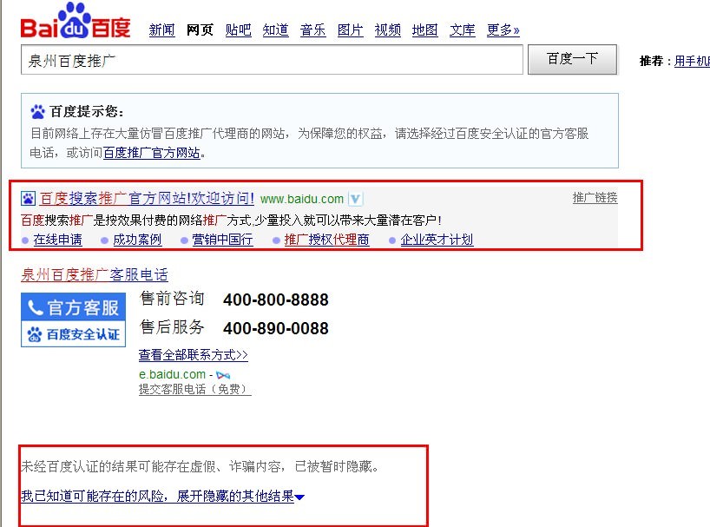Click the 在线申请 sublink

57,240
